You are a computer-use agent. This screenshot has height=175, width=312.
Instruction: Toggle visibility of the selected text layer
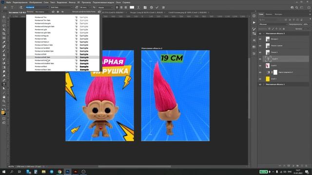pos(260,59)
